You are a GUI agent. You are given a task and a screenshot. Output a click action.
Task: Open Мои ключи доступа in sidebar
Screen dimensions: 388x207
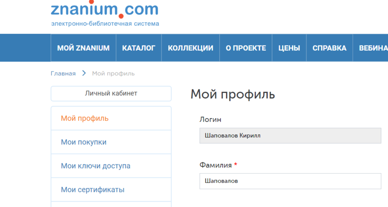point(111,166)
